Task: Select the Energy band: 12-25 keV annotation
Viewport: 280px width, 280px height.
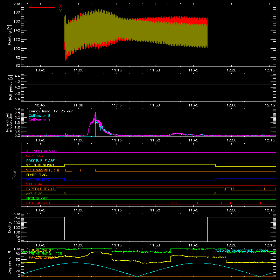Action: pyautogui.click(x=51, y=111)
